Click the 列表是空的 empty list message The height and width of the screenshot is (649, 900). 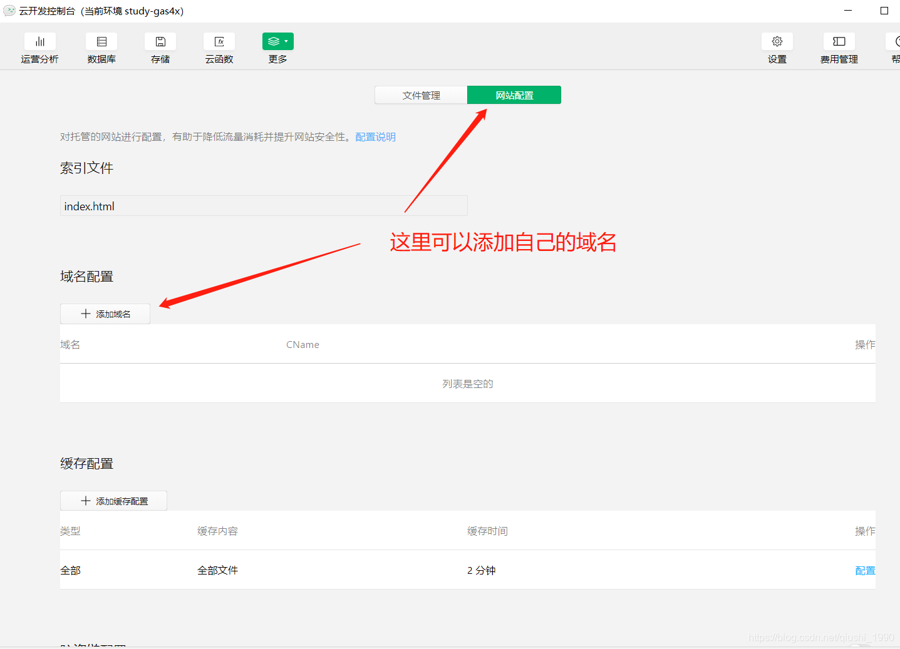pyautogui.click(x=468, y=384)
